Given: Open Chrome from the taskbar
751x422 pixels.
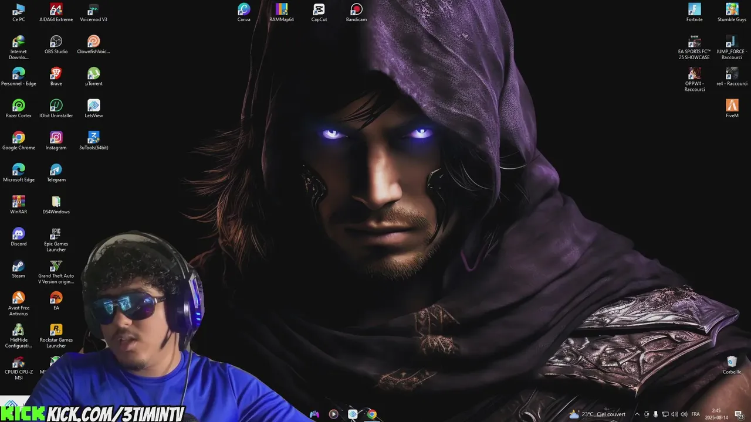Looking at the screenshot, I should [371, 414].
